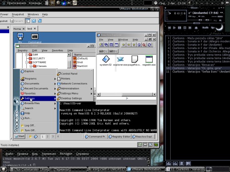This screenshot has width=230, height=172.
Task: Activate Command Pr.. taskbar button
Action: [x=96, y=137]
